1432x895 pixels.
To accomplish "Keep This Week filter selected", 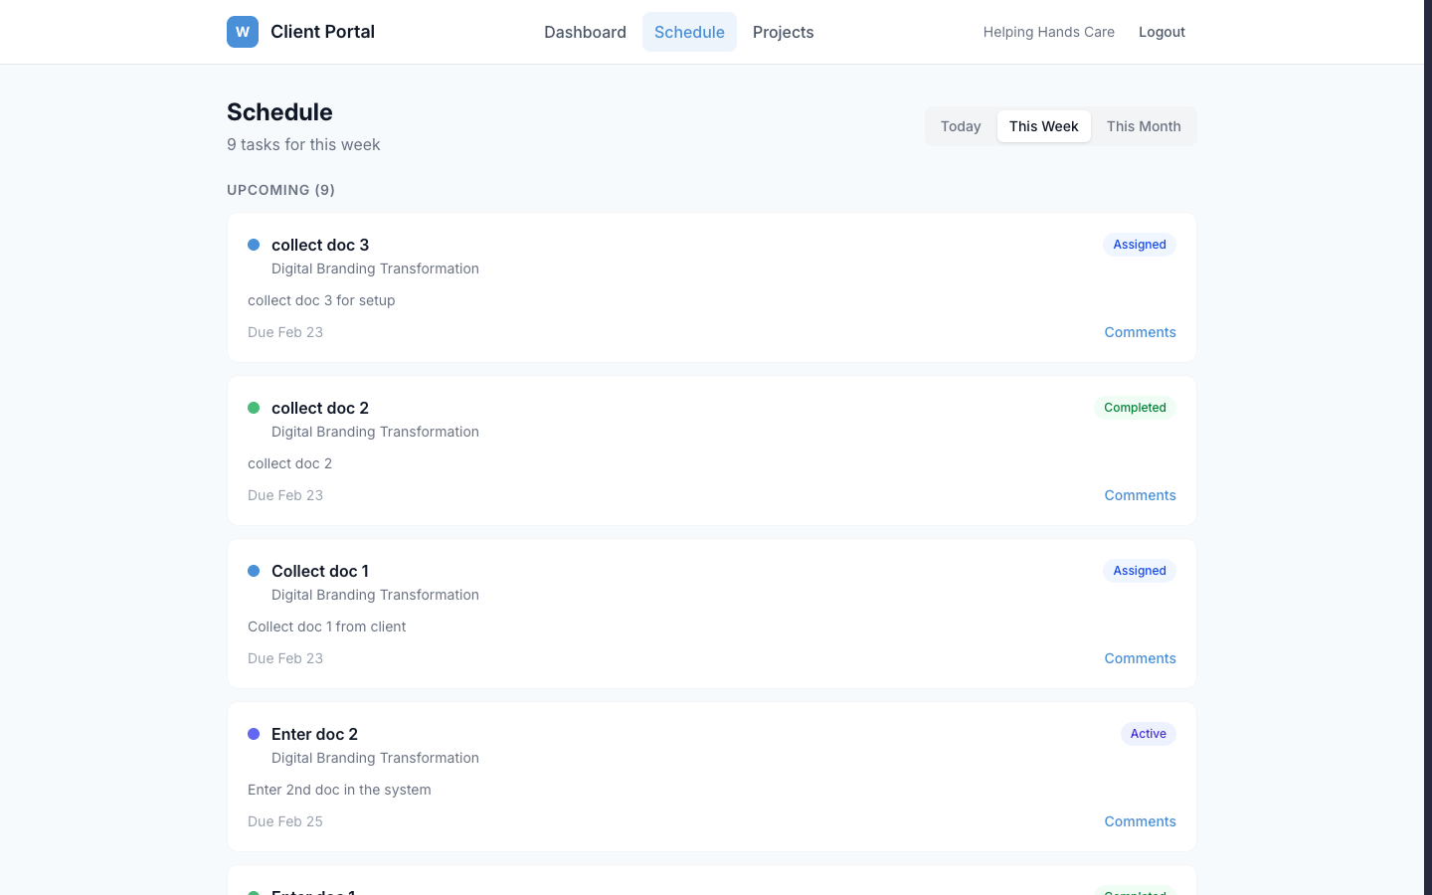I will pos(1043,126).
